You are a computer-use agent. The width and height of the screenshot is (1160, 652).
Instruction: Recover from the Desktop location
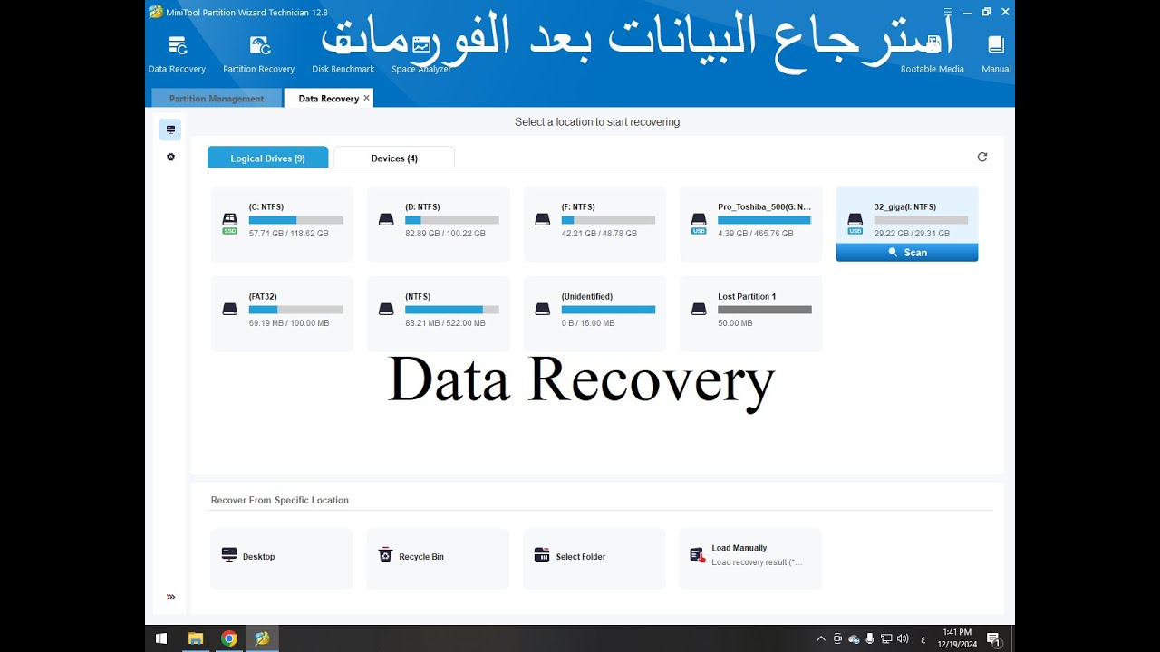pyautogui.click(x=281, y=558)
